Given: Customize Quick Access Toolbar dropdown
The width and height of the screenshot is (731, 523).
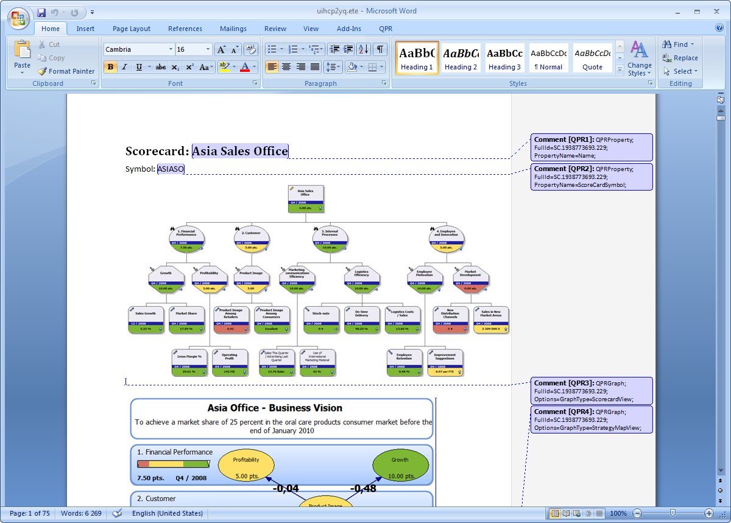Looking at the screenshot, I should point(92,12).
